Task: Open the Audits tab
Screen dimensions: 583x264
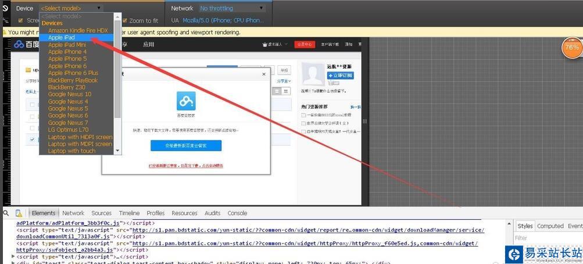Action: tap(213, 213)
